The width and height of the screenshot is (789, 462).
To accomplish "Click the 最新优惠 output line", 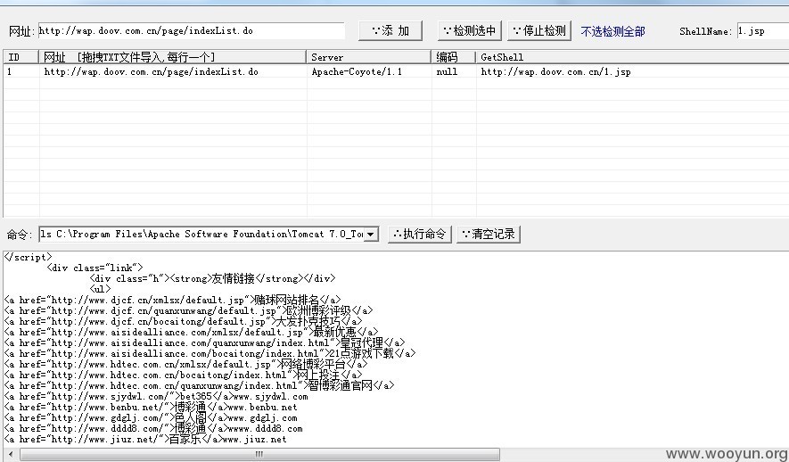I will click(x=191, y=332).
